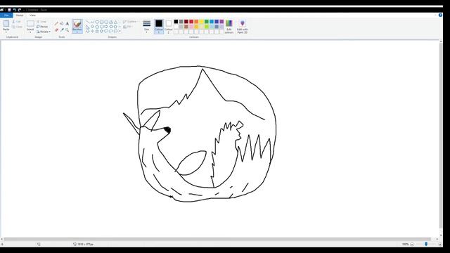
Task: Pick the orange colour swatch
Action: [196, 22]
